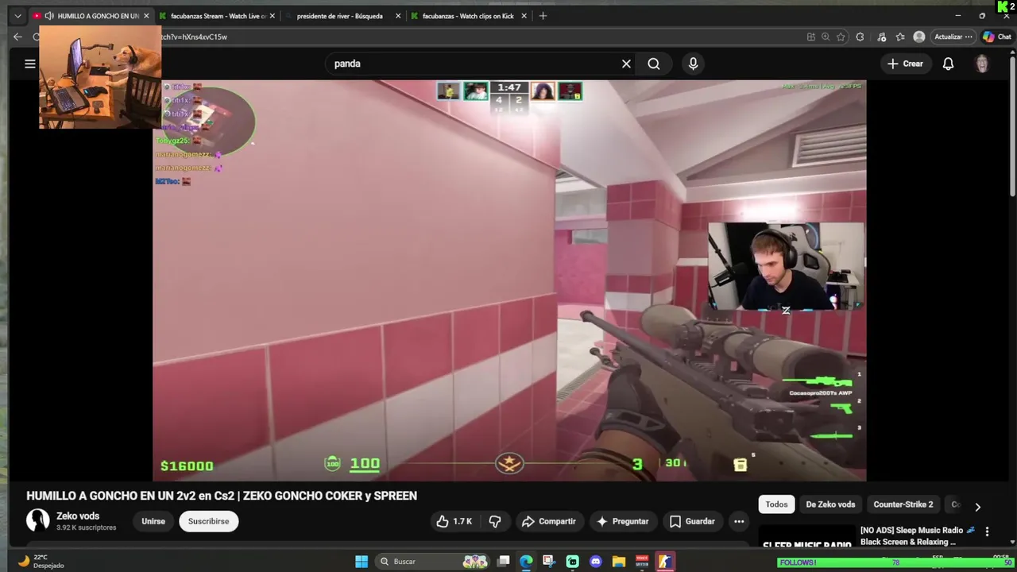Open Task View in the taskbar
1017x572 pixels.
click(x=503, y=562)
